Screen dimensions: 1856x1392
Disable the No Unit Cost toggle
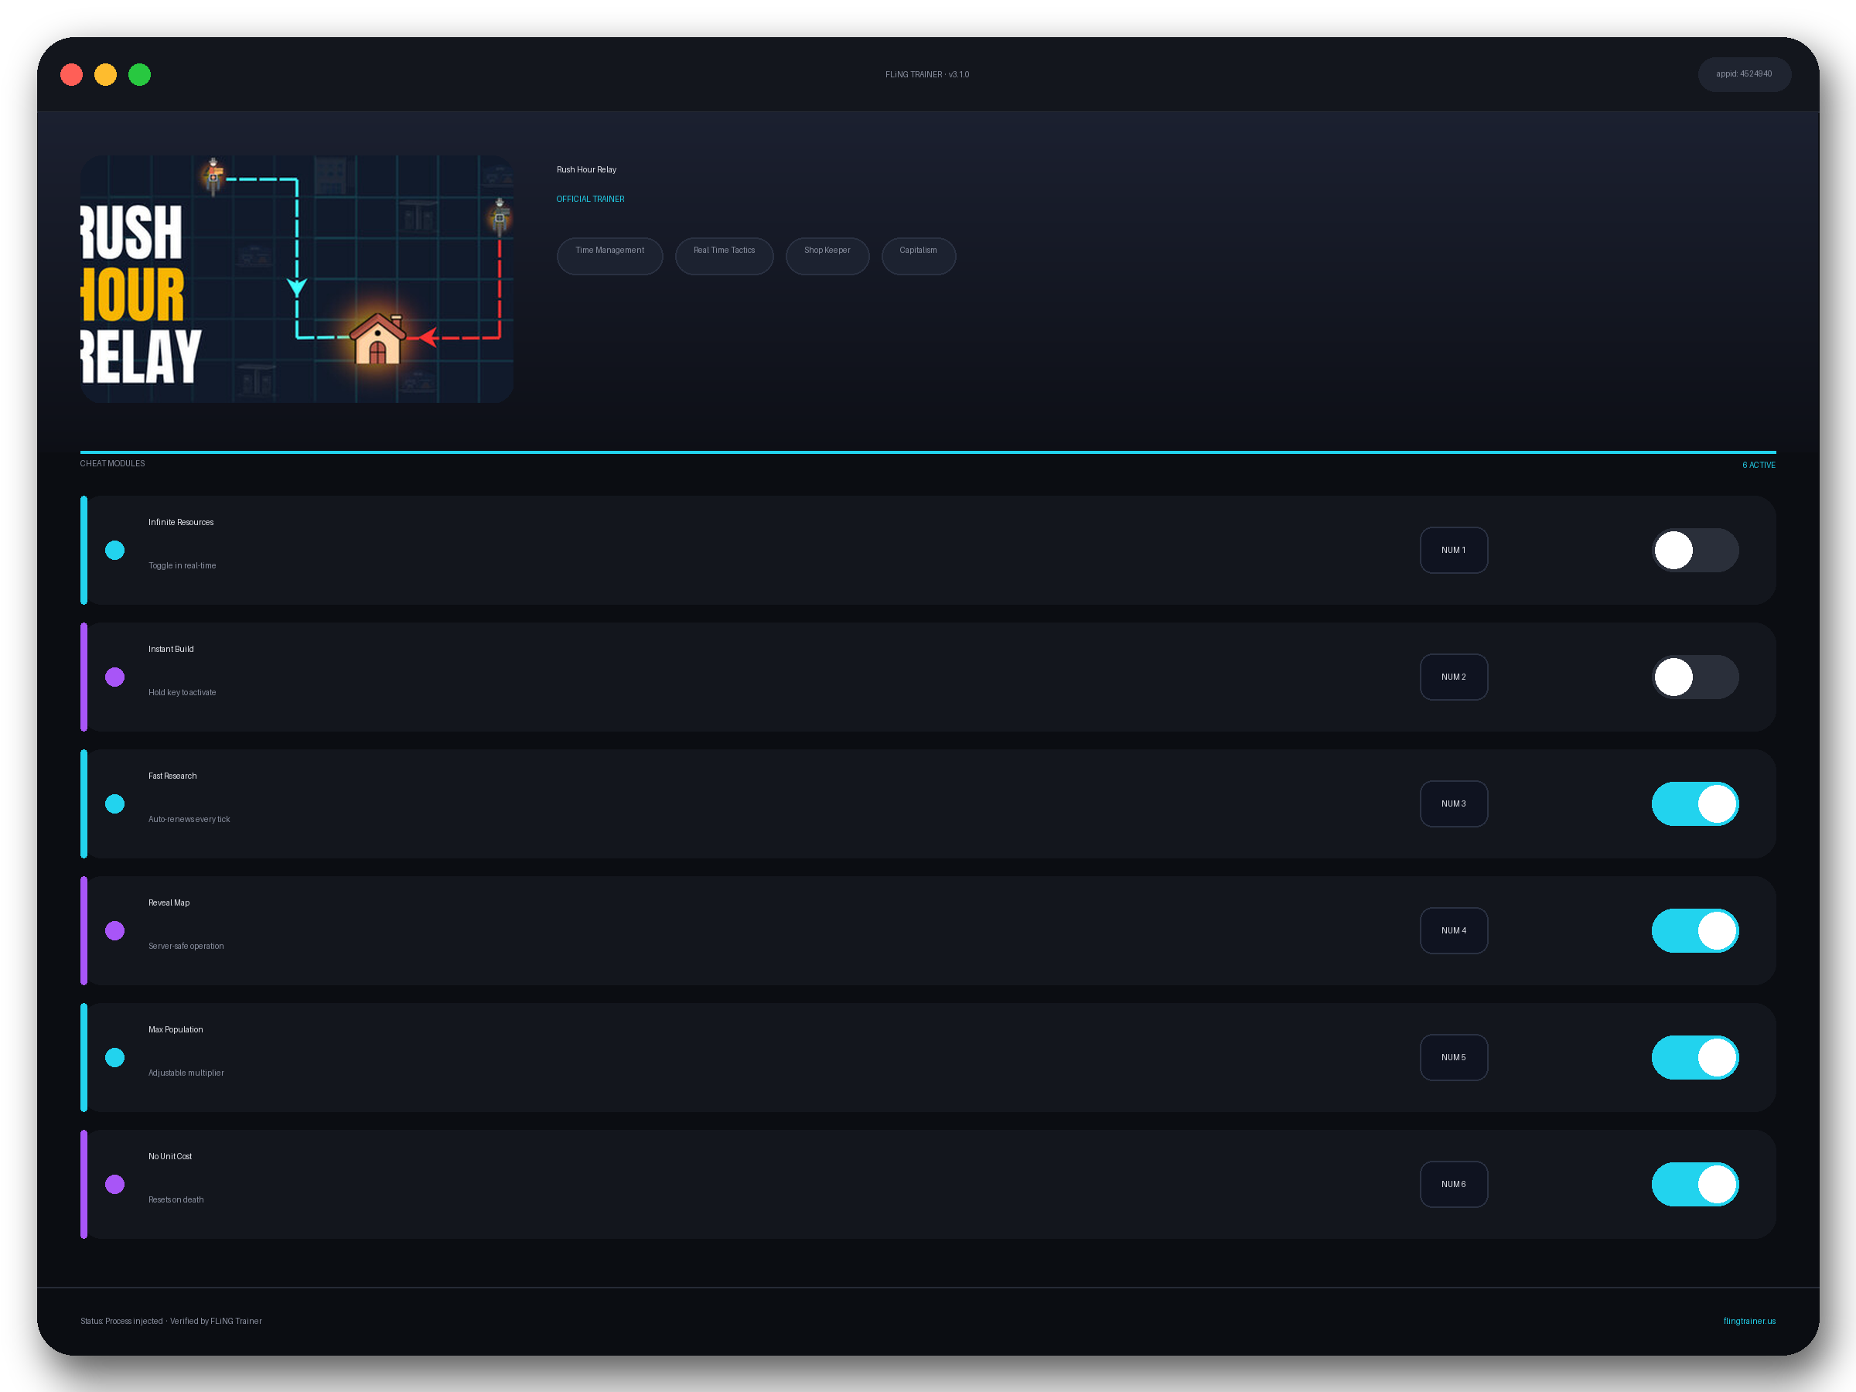coord(1695,1184)
